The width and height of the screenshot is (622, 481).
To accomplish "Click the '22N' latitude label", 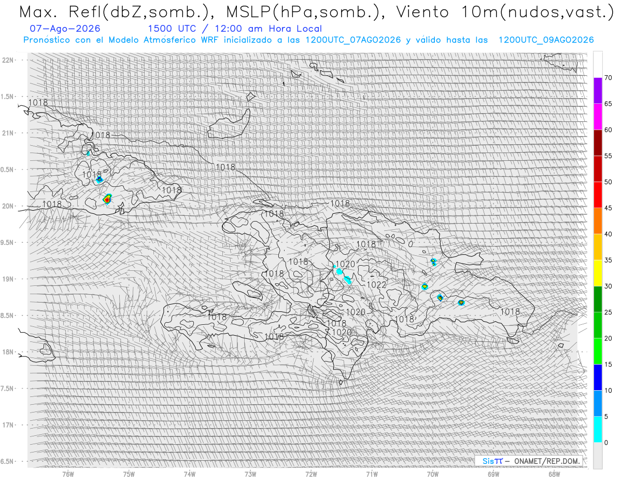I will [x=7, y=60].
